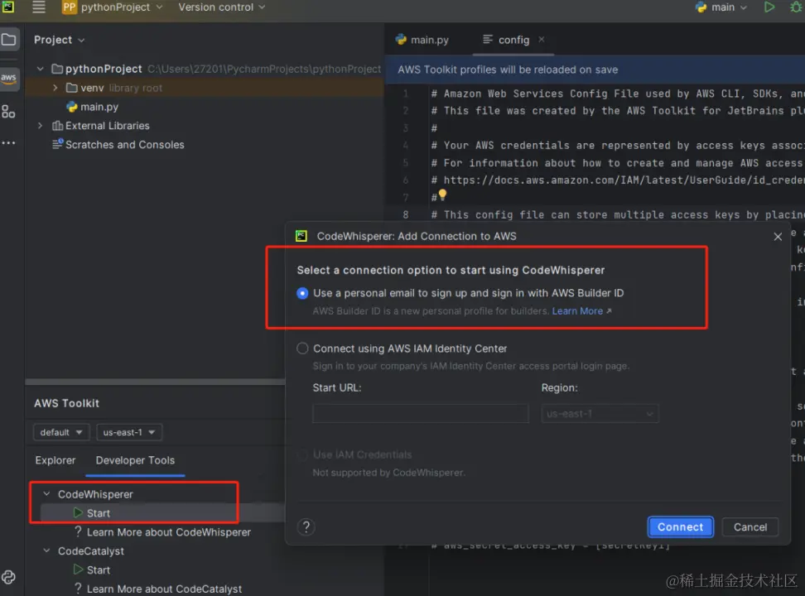This screenshot has height=596, width=805.
Task: Collapse the pythonProject root node
Action: pos(41,68)
